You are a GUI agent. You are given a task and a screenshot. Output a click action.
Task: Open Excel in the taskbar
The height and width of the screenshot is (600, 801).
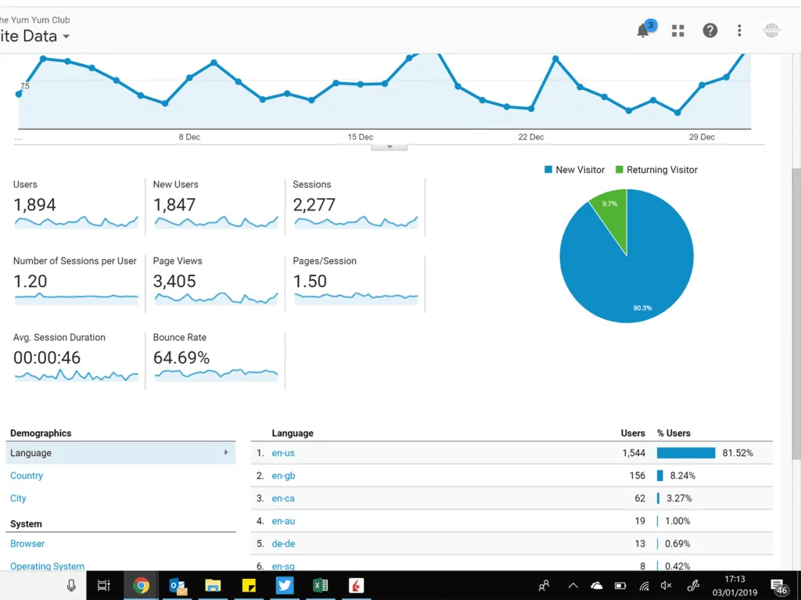pyautogui.click(x=320, y=586)
